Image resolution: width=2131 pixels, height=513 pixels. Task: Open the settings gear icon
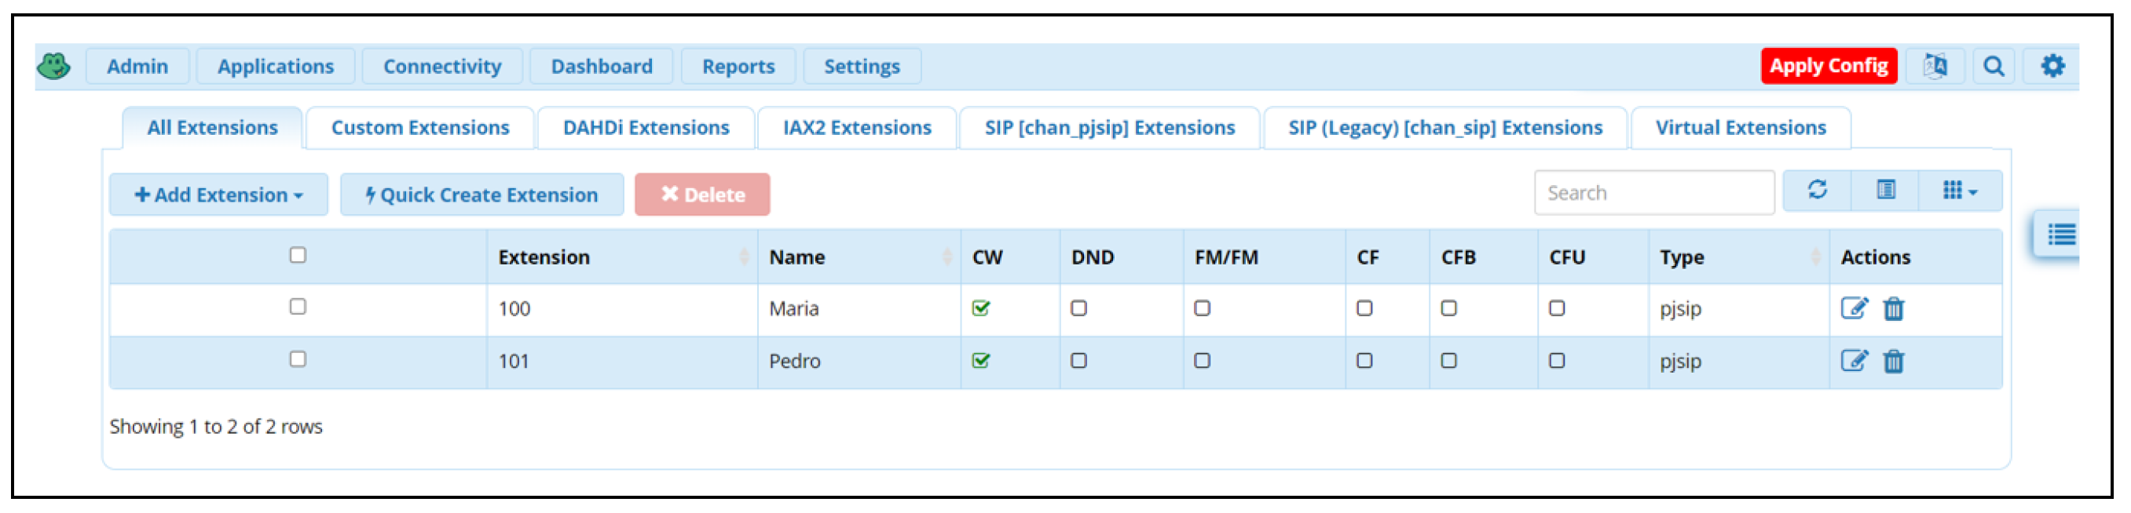(x=2052, y=66)
